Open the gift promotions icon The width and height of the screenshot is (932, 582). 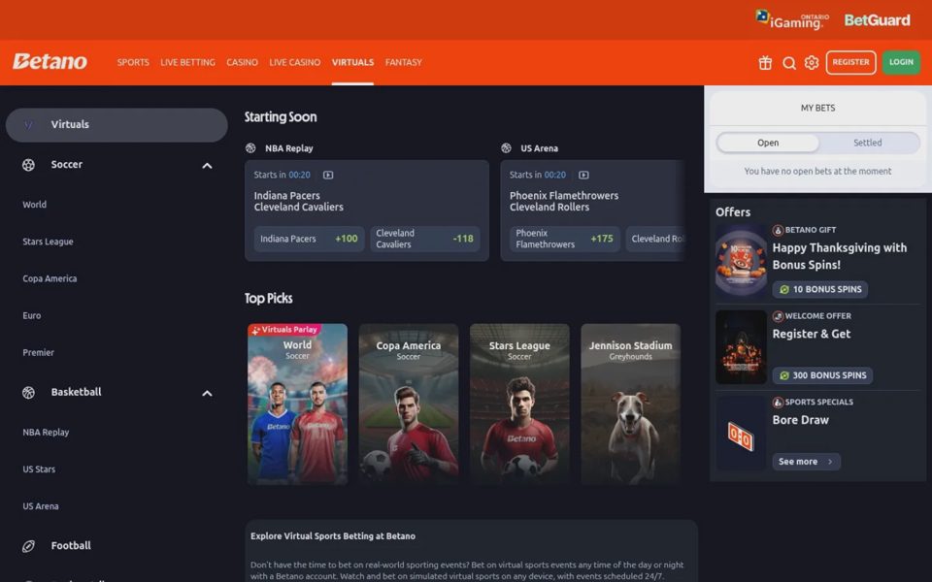tap(765, 62)
